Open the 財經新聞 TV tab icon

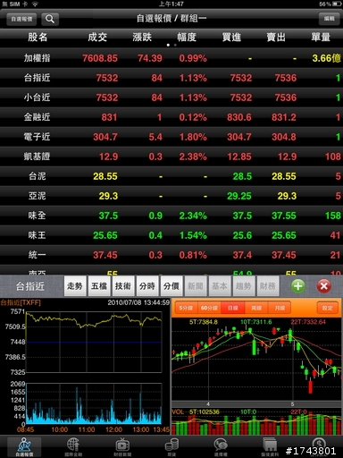click(122, 446)
